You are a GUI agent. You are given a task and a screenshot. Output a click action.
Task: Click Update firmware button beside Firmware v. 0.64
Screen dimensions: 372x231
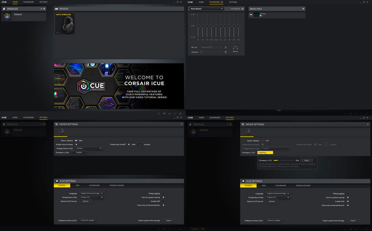coord(79,152)
